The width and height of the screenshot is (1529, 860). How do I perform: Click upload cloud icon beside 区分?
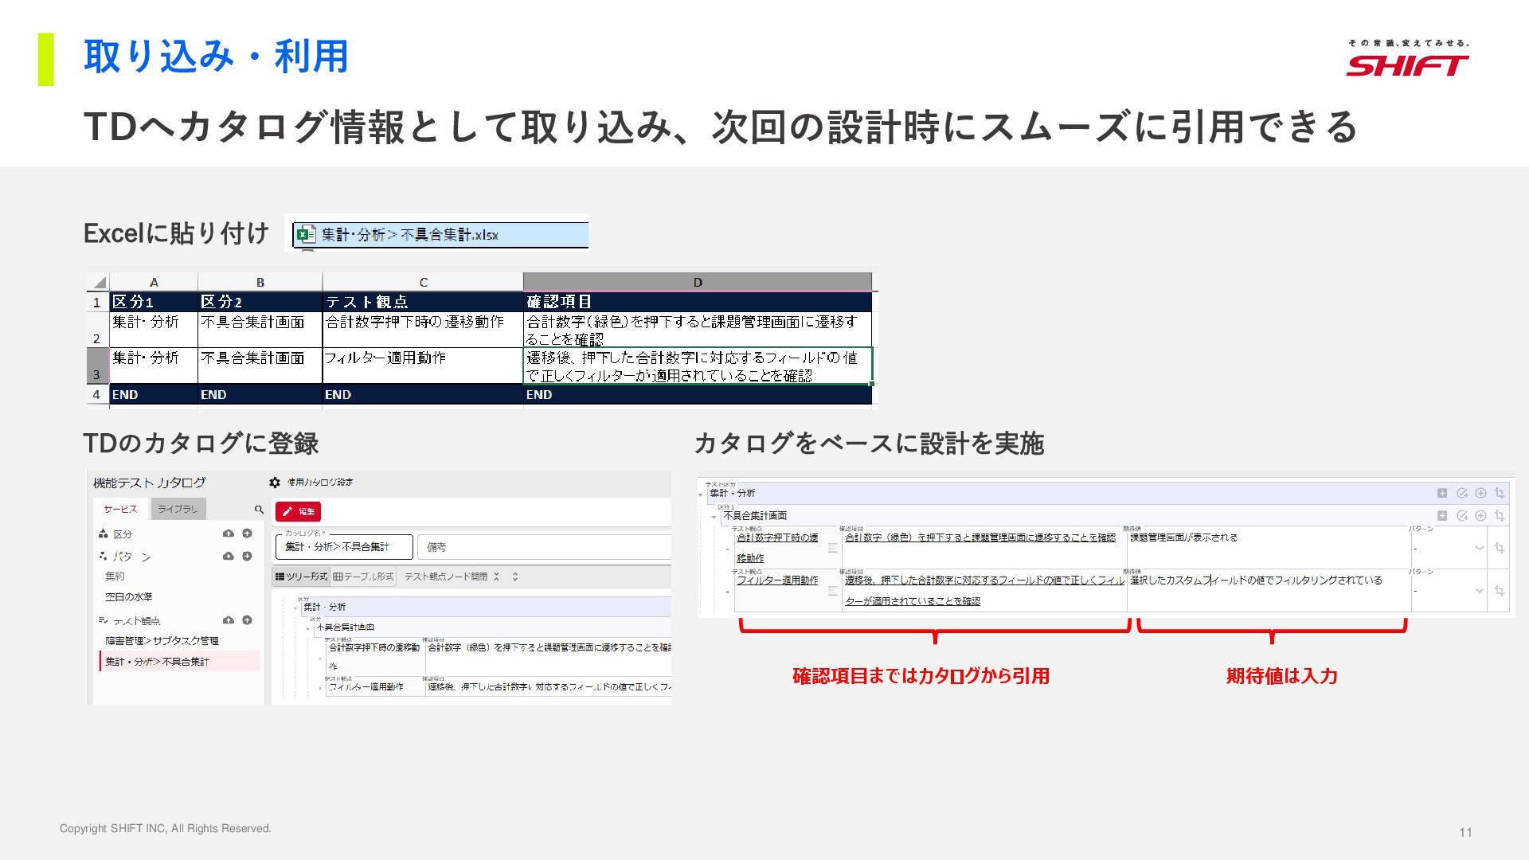coord(229,534)
